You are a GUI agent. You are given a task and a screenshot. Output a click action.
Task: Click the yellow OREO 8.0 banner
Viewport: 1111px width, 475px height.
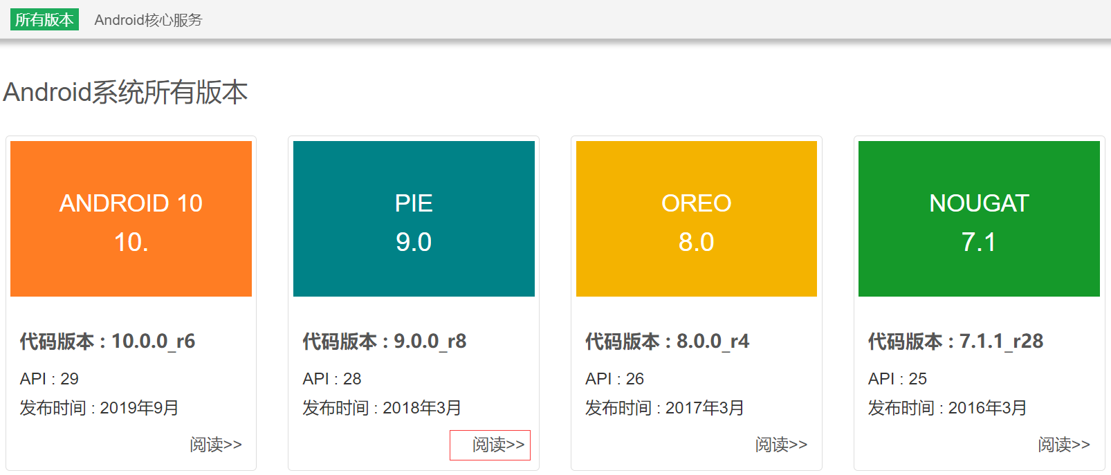(697, 218)
